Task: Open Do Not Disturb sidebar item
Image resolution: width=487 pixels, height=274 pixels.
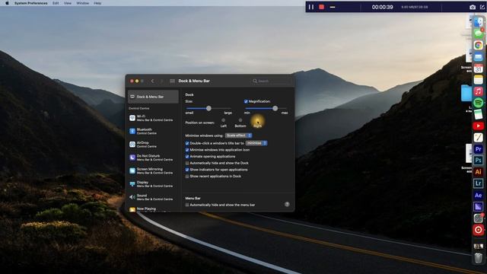Action: pyautogui.click(x=153, y=158)
